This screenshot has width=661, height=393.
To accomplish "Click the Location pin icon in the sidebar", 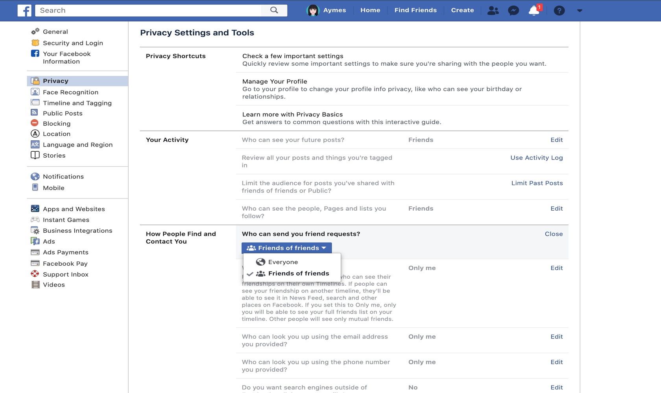I will pyautogui.click(x=35, y=134).
